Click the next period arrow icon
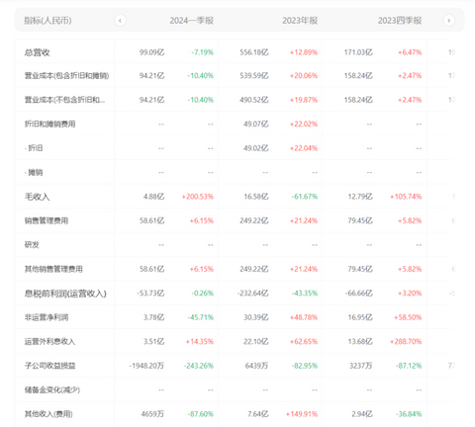This screenshot has width=475, height=427. pos(448,21)
